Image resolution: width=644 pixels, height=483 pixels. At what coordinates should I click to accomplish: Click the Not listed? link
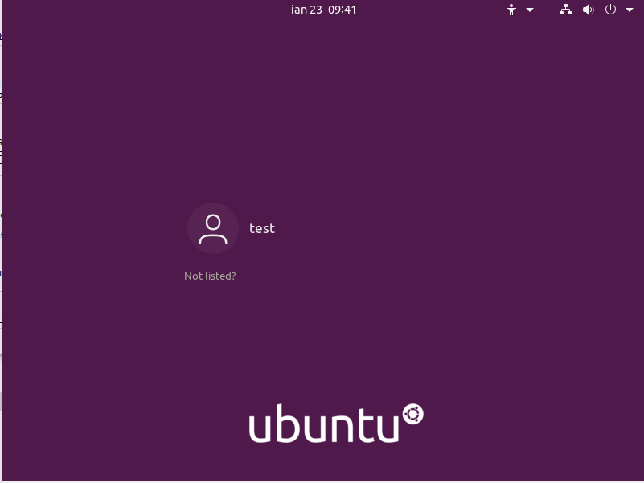[x=210, y=276]
